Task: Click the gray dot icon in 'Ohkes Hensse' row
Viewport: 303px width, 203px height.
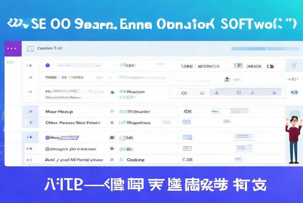Action: point(112,123)
